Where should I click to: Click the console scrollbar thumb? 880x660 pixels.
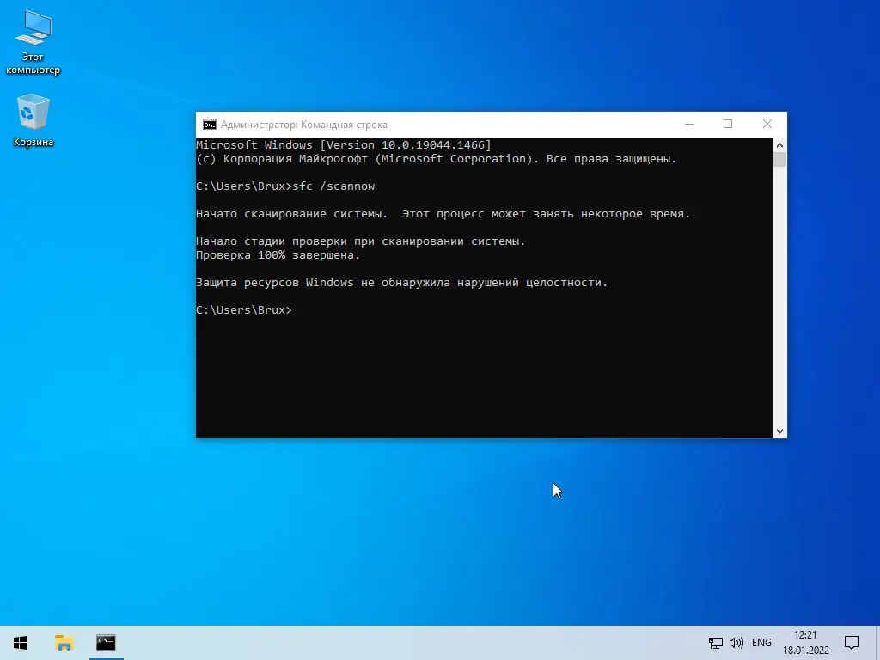click(779, 159)
